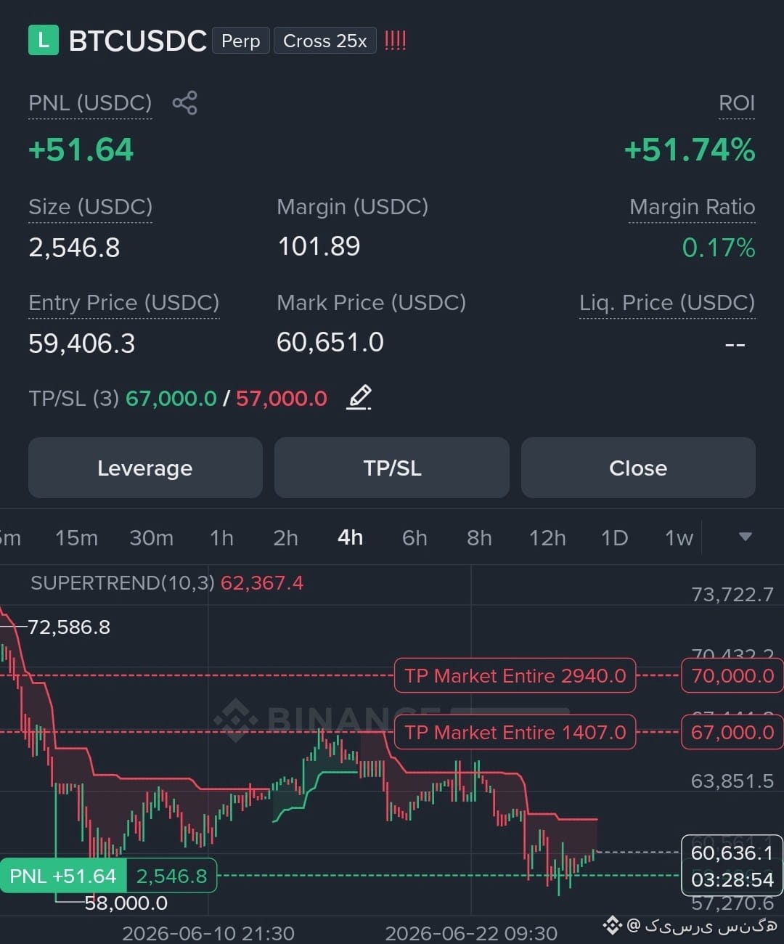Image resolution: width=784 pixels, height=944 pixels.
Task: Tap the Size (USDC) label
Action: (91, 207)
